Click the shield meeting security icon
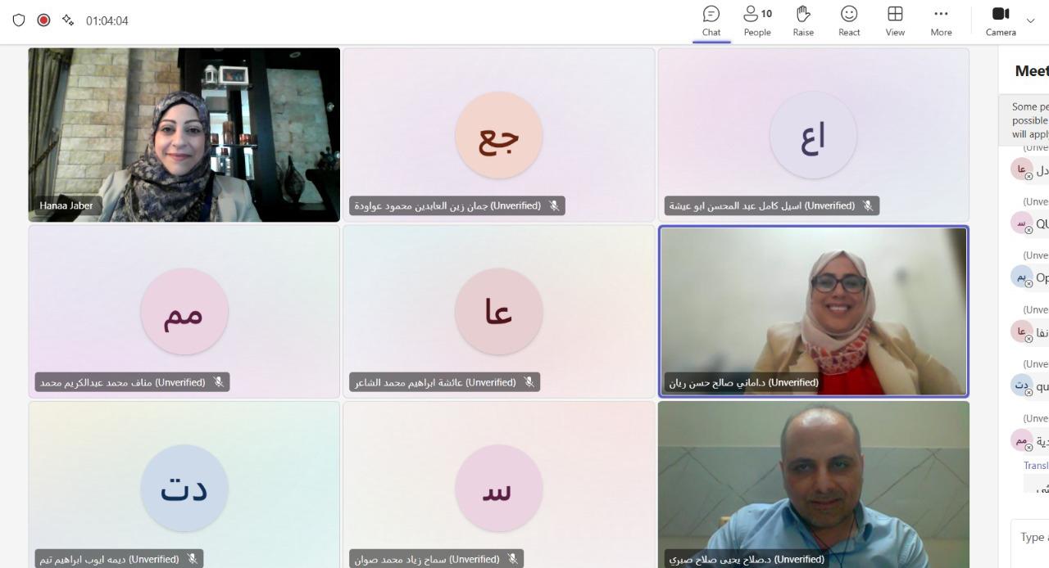This screenshot has height=568, width=1049. (x=19, y=20)
